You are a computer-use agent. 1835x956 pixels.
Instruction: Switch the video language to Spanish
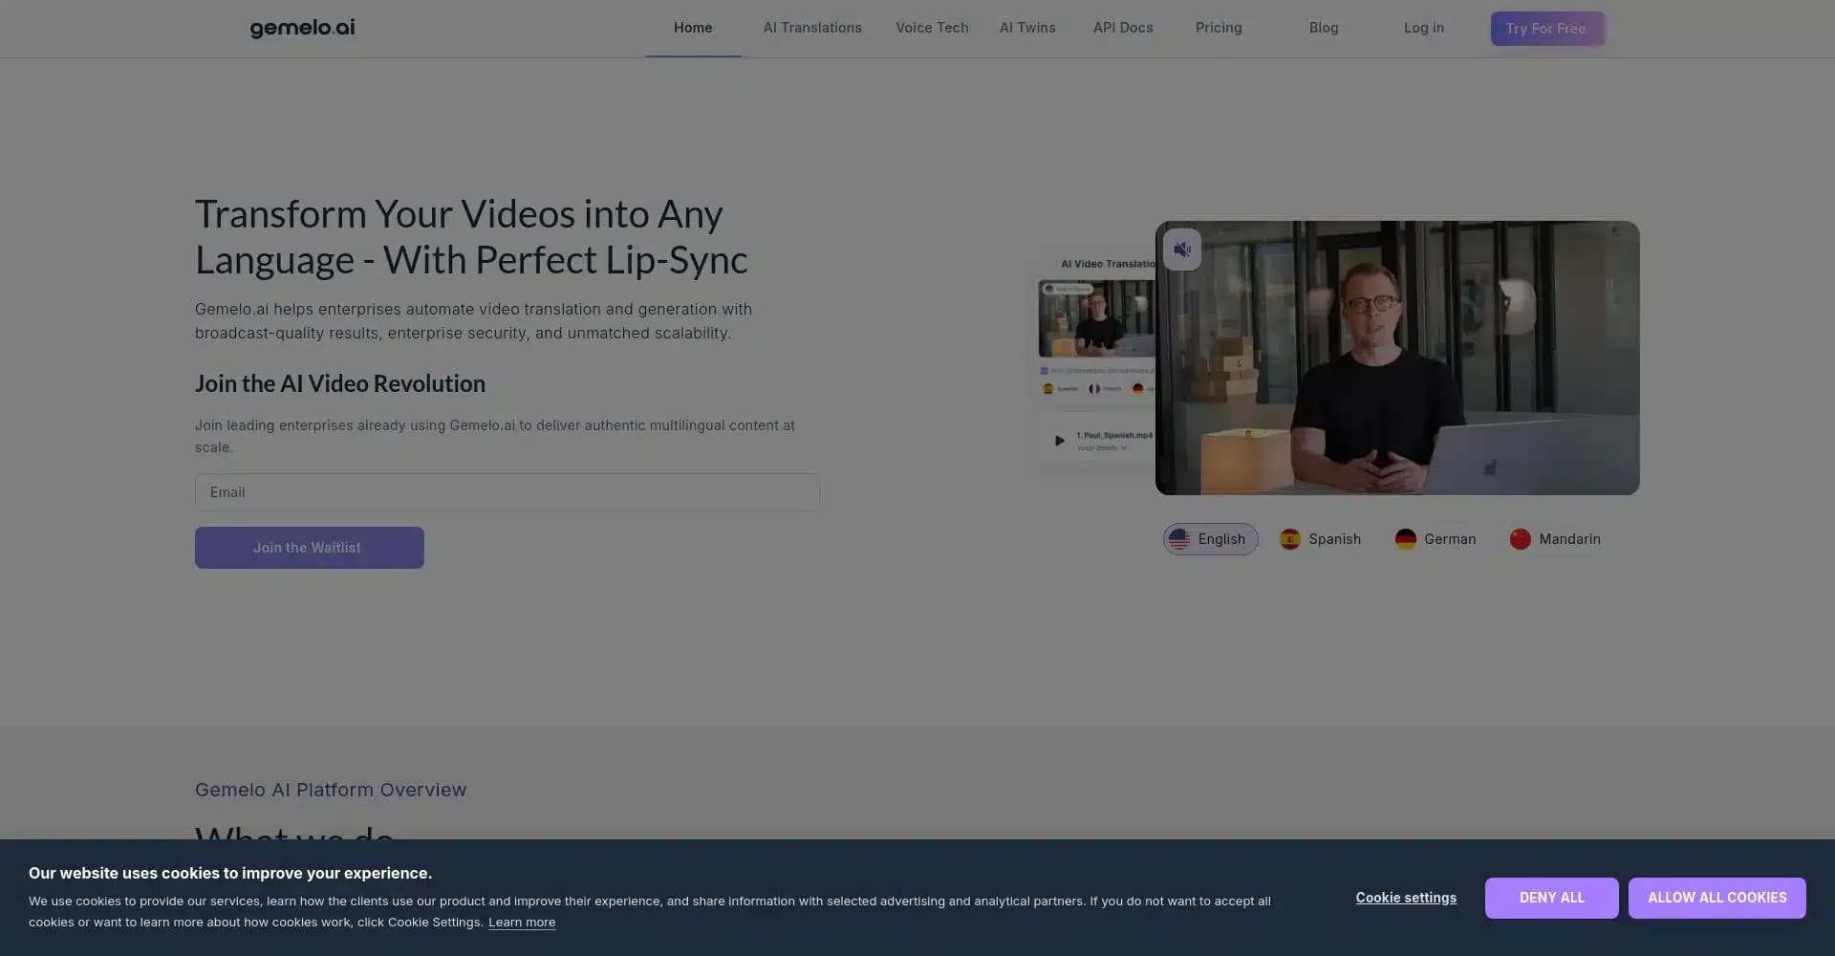(x=1320, y=539)
